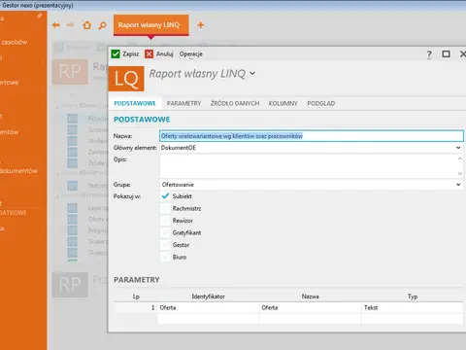Click the red Anuluj cross icon
This screenshot has height=350, width=466.
click(x=149, y=53)
